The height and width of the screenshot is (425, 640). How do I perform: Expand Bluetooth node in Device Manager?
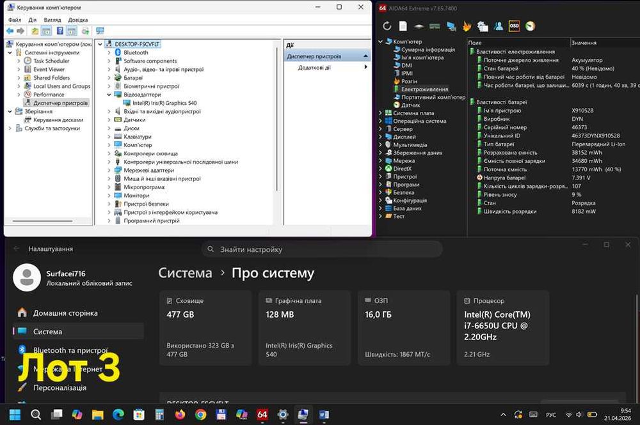(x=109, y=52)
